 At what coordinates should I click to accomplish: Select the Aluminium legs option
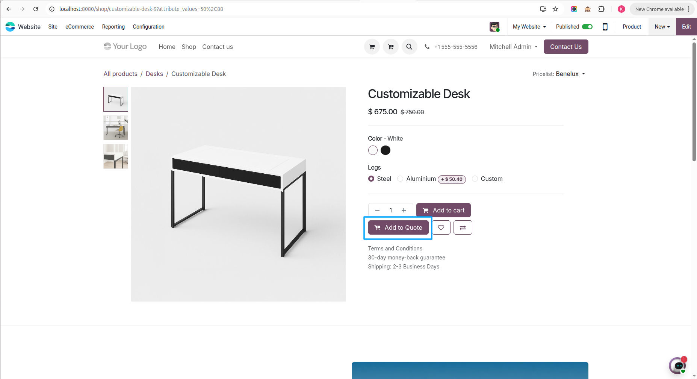400,179
